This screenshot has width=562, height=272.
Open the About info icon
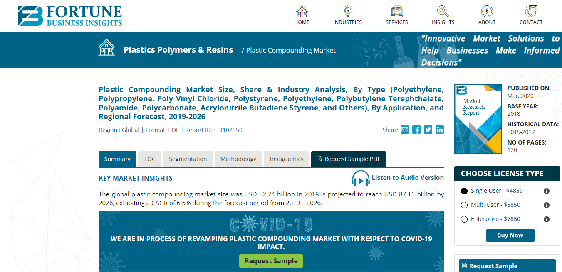487,11
